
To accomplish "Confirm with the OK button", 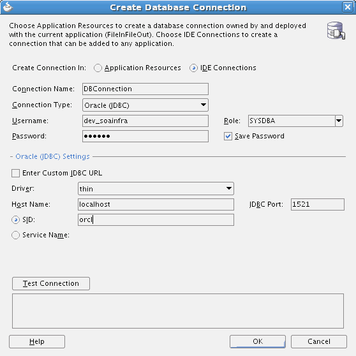I will [x=258, y=341].
